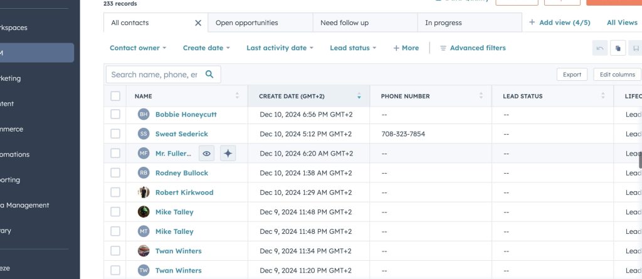The width and height of the screenshot is (642, 279).
Task: Add a new view (4/5)
Action: point(559,23)
